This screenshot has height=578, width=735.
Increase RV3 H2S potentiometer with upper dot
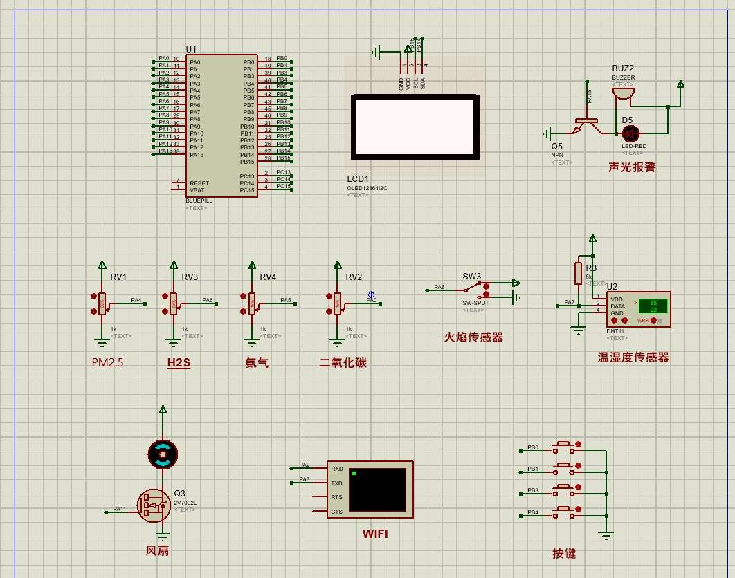tap(165, 296)
